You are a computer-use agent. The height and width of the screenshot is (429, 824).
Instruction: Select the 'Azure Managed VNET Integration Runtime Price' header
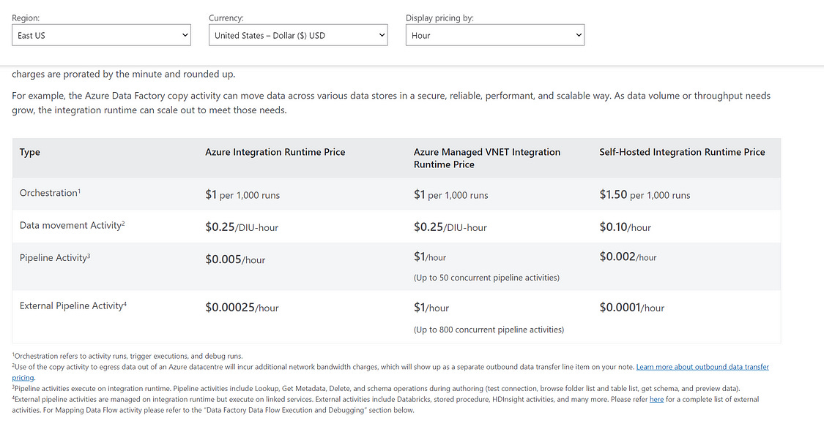486,158
